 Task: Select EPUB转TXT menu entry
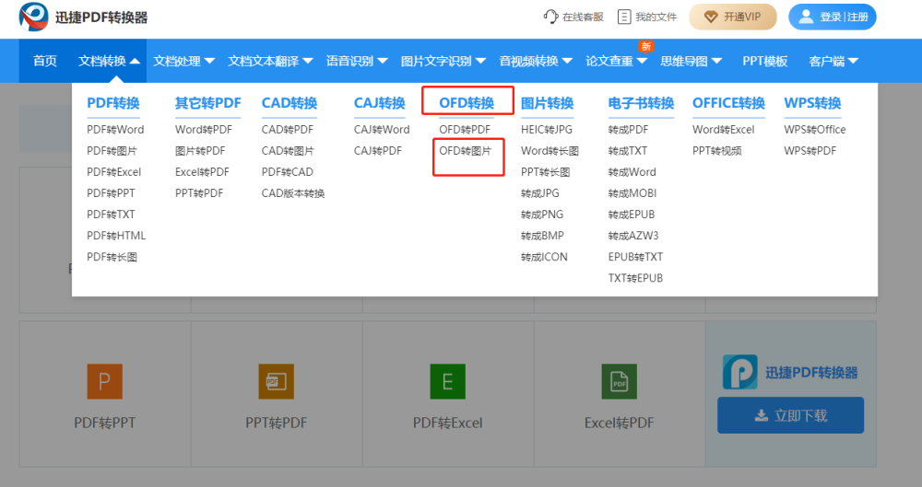[x=635, y=257]
